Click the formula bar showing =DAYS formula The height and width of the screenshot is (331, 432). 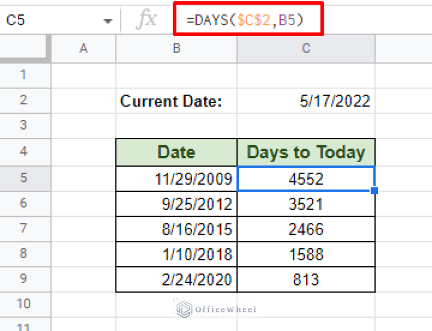[x=248, y=21]
